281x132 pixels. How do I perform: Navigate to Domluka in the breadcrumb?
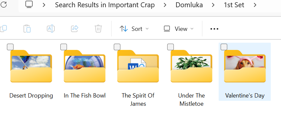[x=189, y=5]
